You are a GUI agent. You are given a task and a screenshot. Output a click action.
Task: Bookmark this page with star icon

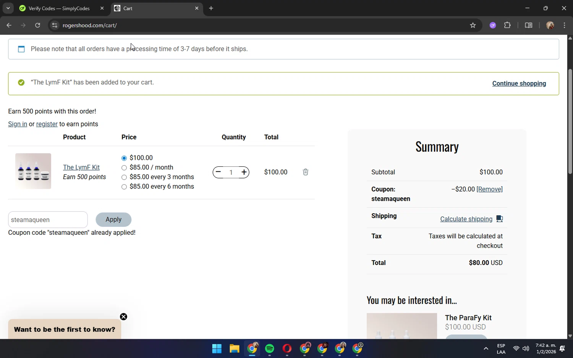pos(473,26)
